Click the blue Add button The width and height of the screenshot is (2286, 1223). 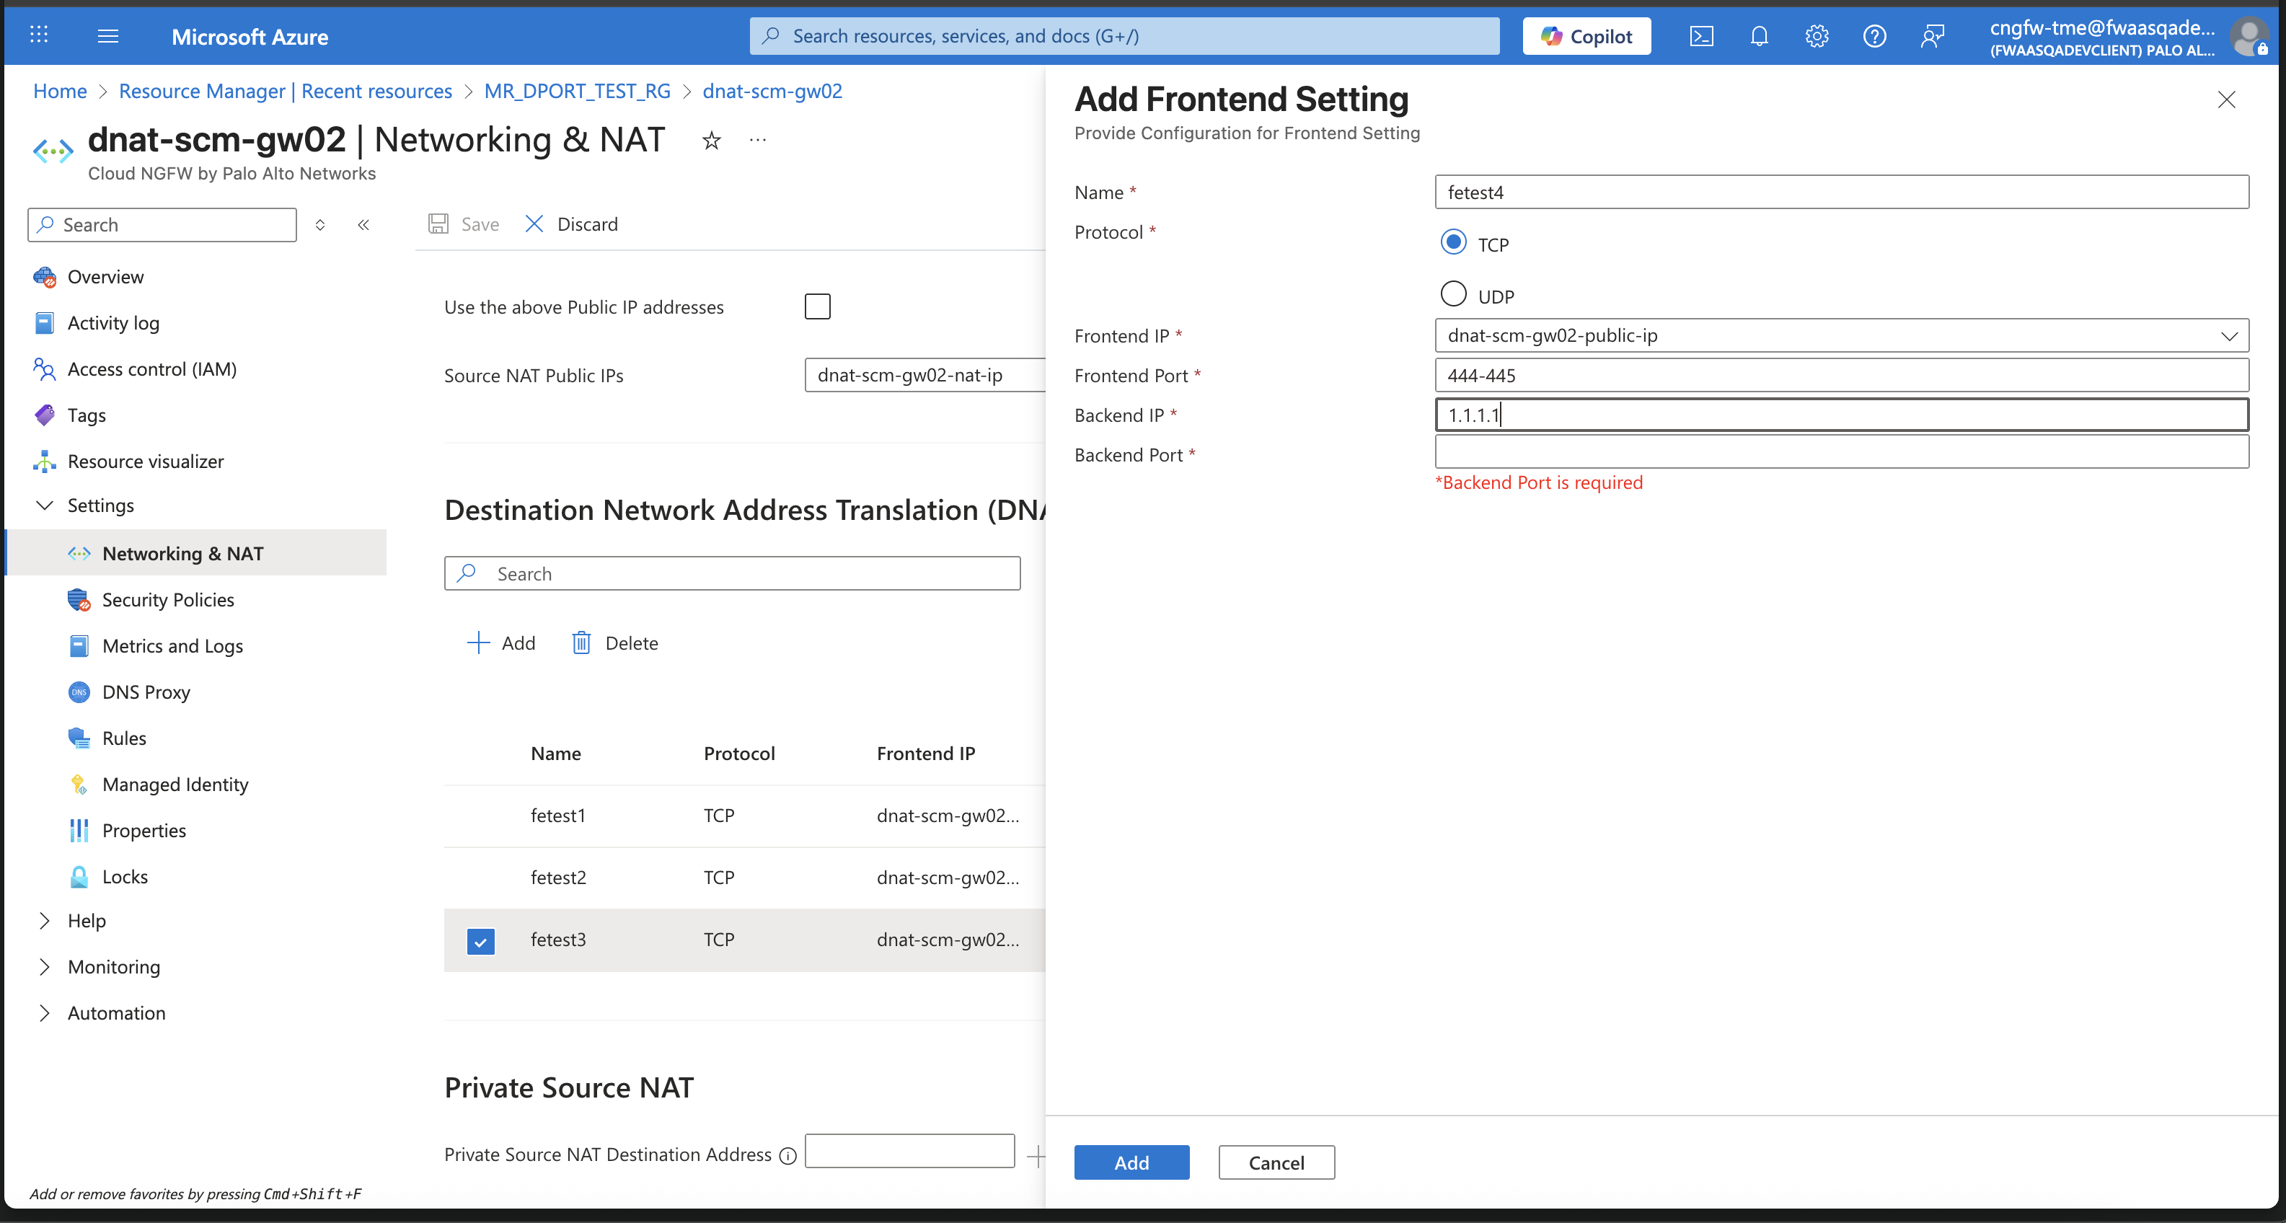pyautogui.click(x=1131, y=1162)
